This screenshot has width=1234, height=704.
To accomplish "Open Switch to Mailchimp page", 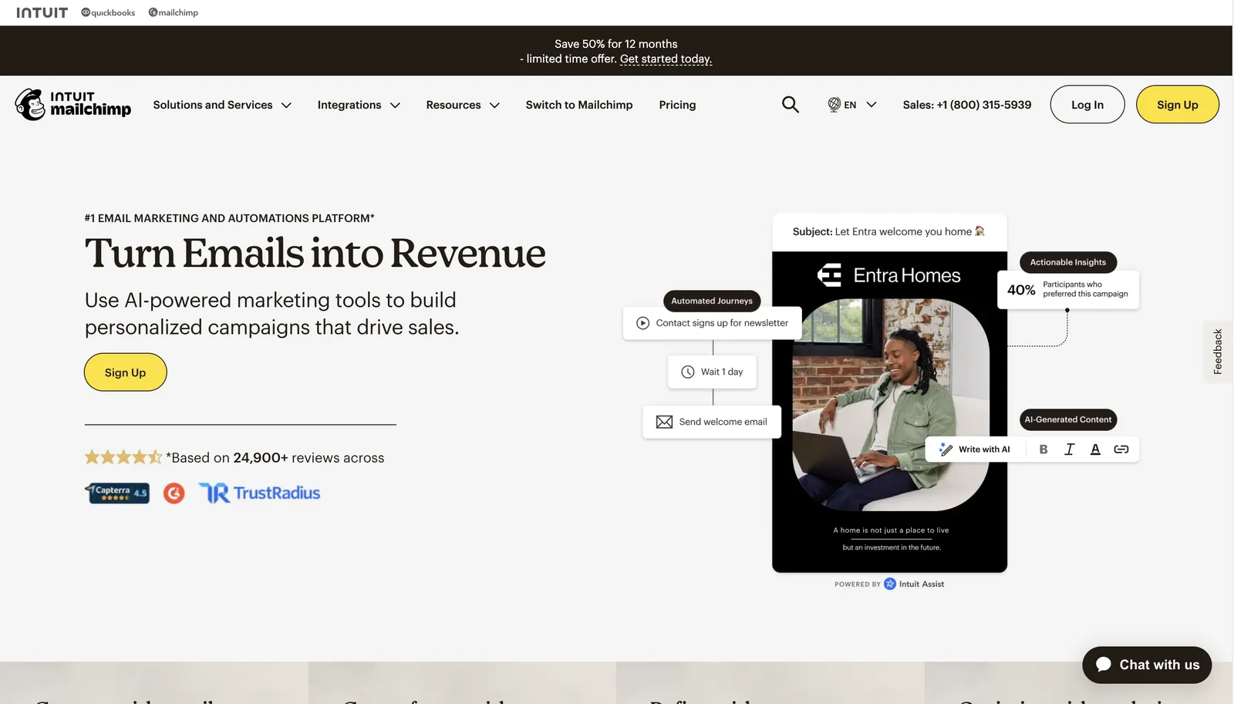I will pos(579,105).
